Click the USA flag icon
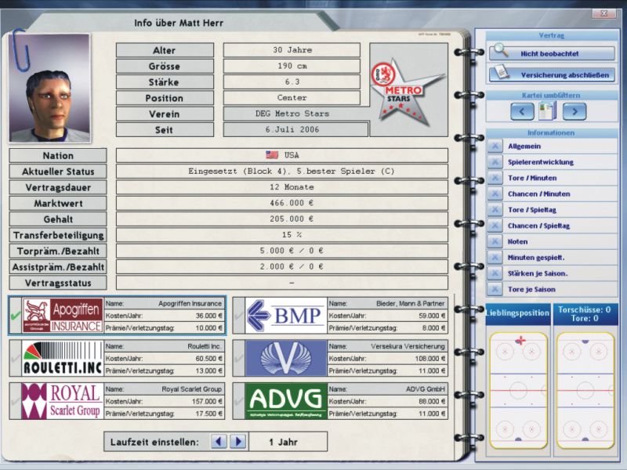Image resolution: width=627 pixels, height=470 pixels. pos(272,155)
